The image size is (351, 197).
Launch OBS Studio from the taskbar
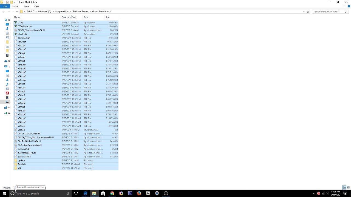[166, 193]
